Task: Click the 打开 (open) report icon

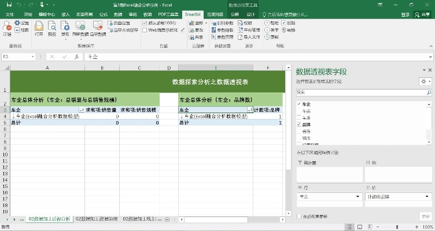Action: pos(39,28)
